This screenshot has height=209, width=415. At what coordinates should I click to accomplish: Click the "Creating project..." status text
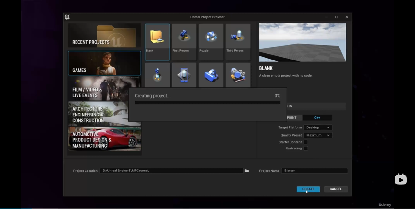(152, 96)
